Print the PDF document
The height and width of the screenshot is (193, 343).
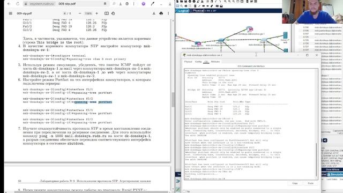(x=161, y=13)
